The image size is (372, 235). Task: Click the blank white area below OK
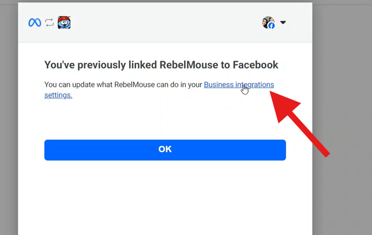click(165, 197)
